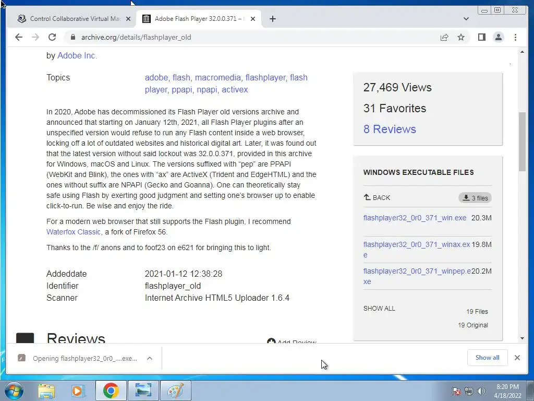Click the vertical scrollbar thumb

522,142
